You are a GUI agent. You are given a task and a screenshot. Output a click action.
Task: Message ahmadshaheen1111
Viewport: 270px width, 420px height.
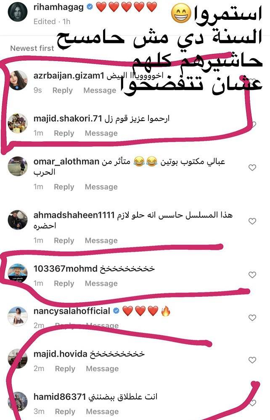(x=101, y=240)
